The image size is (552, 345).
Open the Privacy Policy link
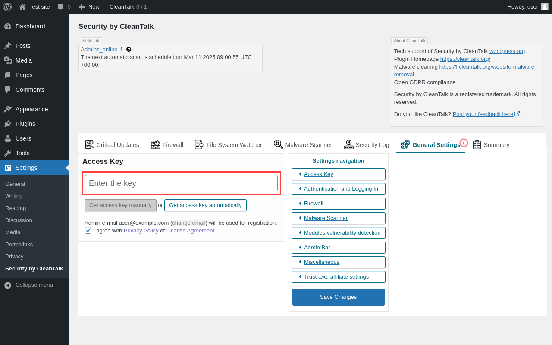[141, 230]
